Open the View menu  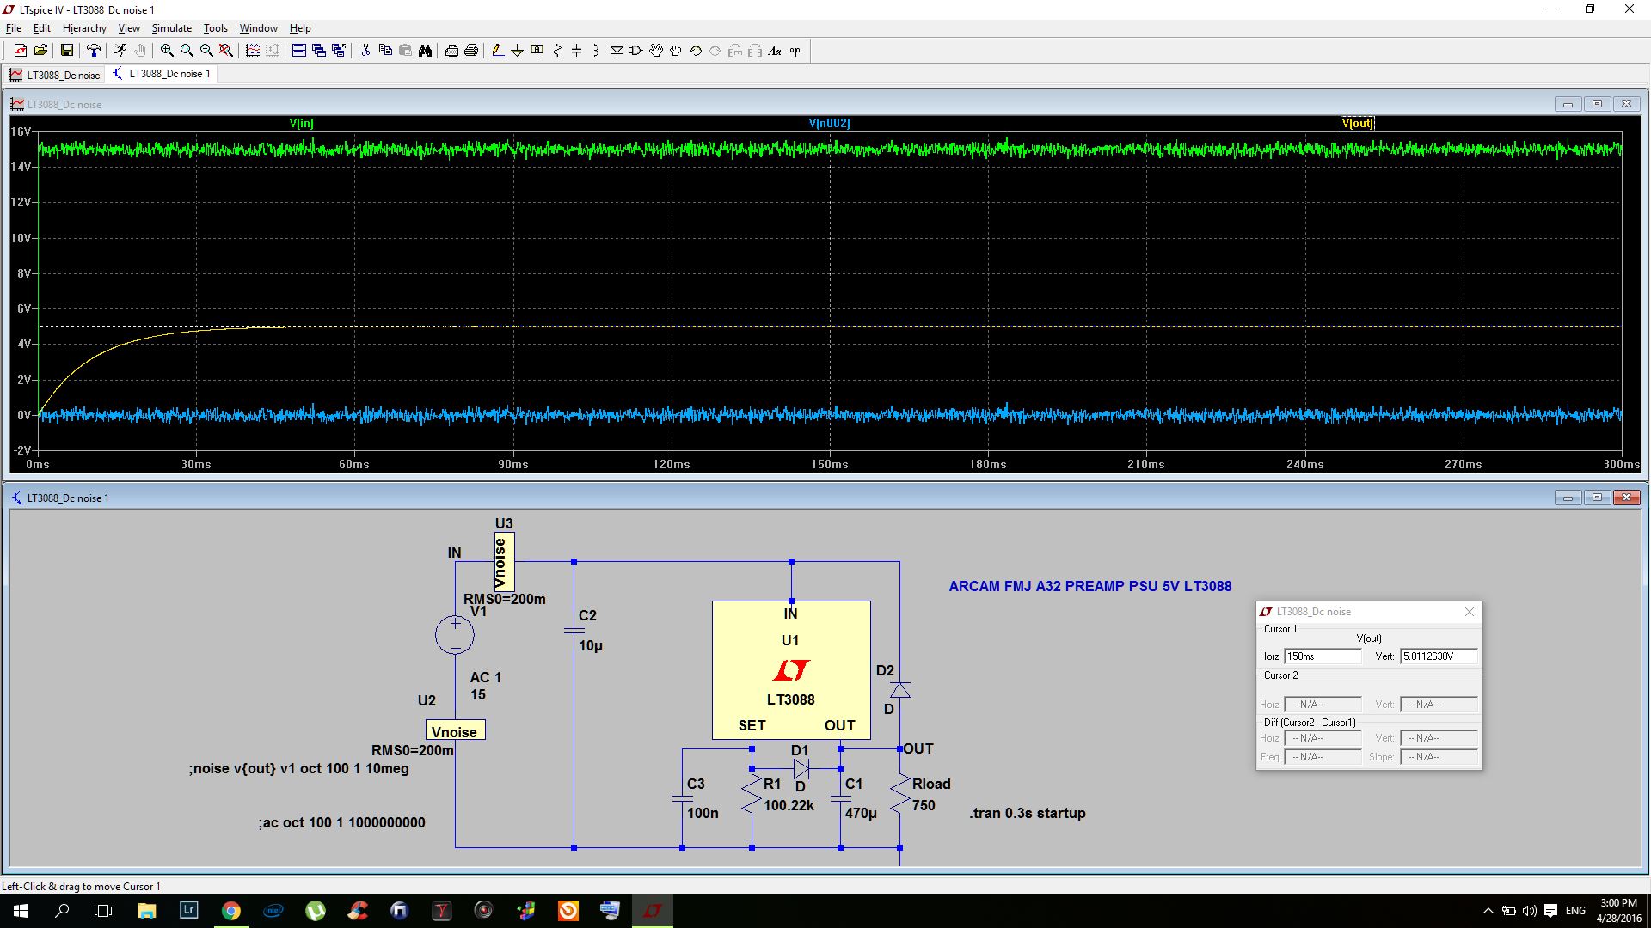129,28
